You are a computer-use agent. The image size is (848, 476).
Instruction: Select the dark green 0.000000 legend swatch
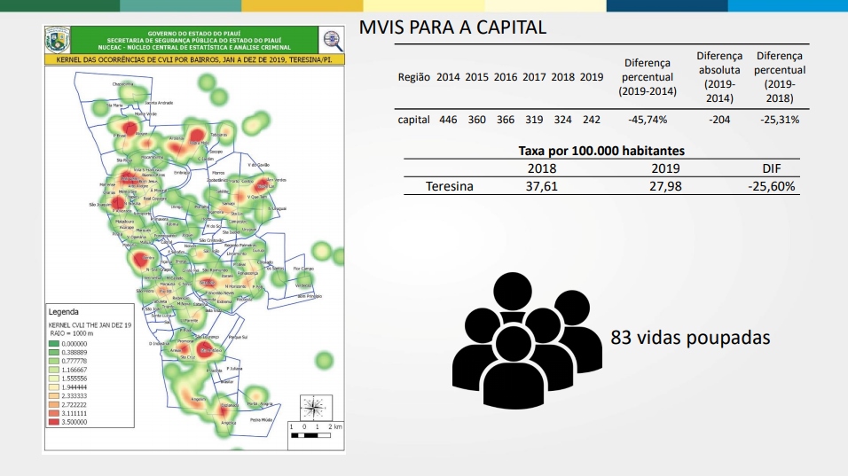pyautogui.click(x=53, y=344)
